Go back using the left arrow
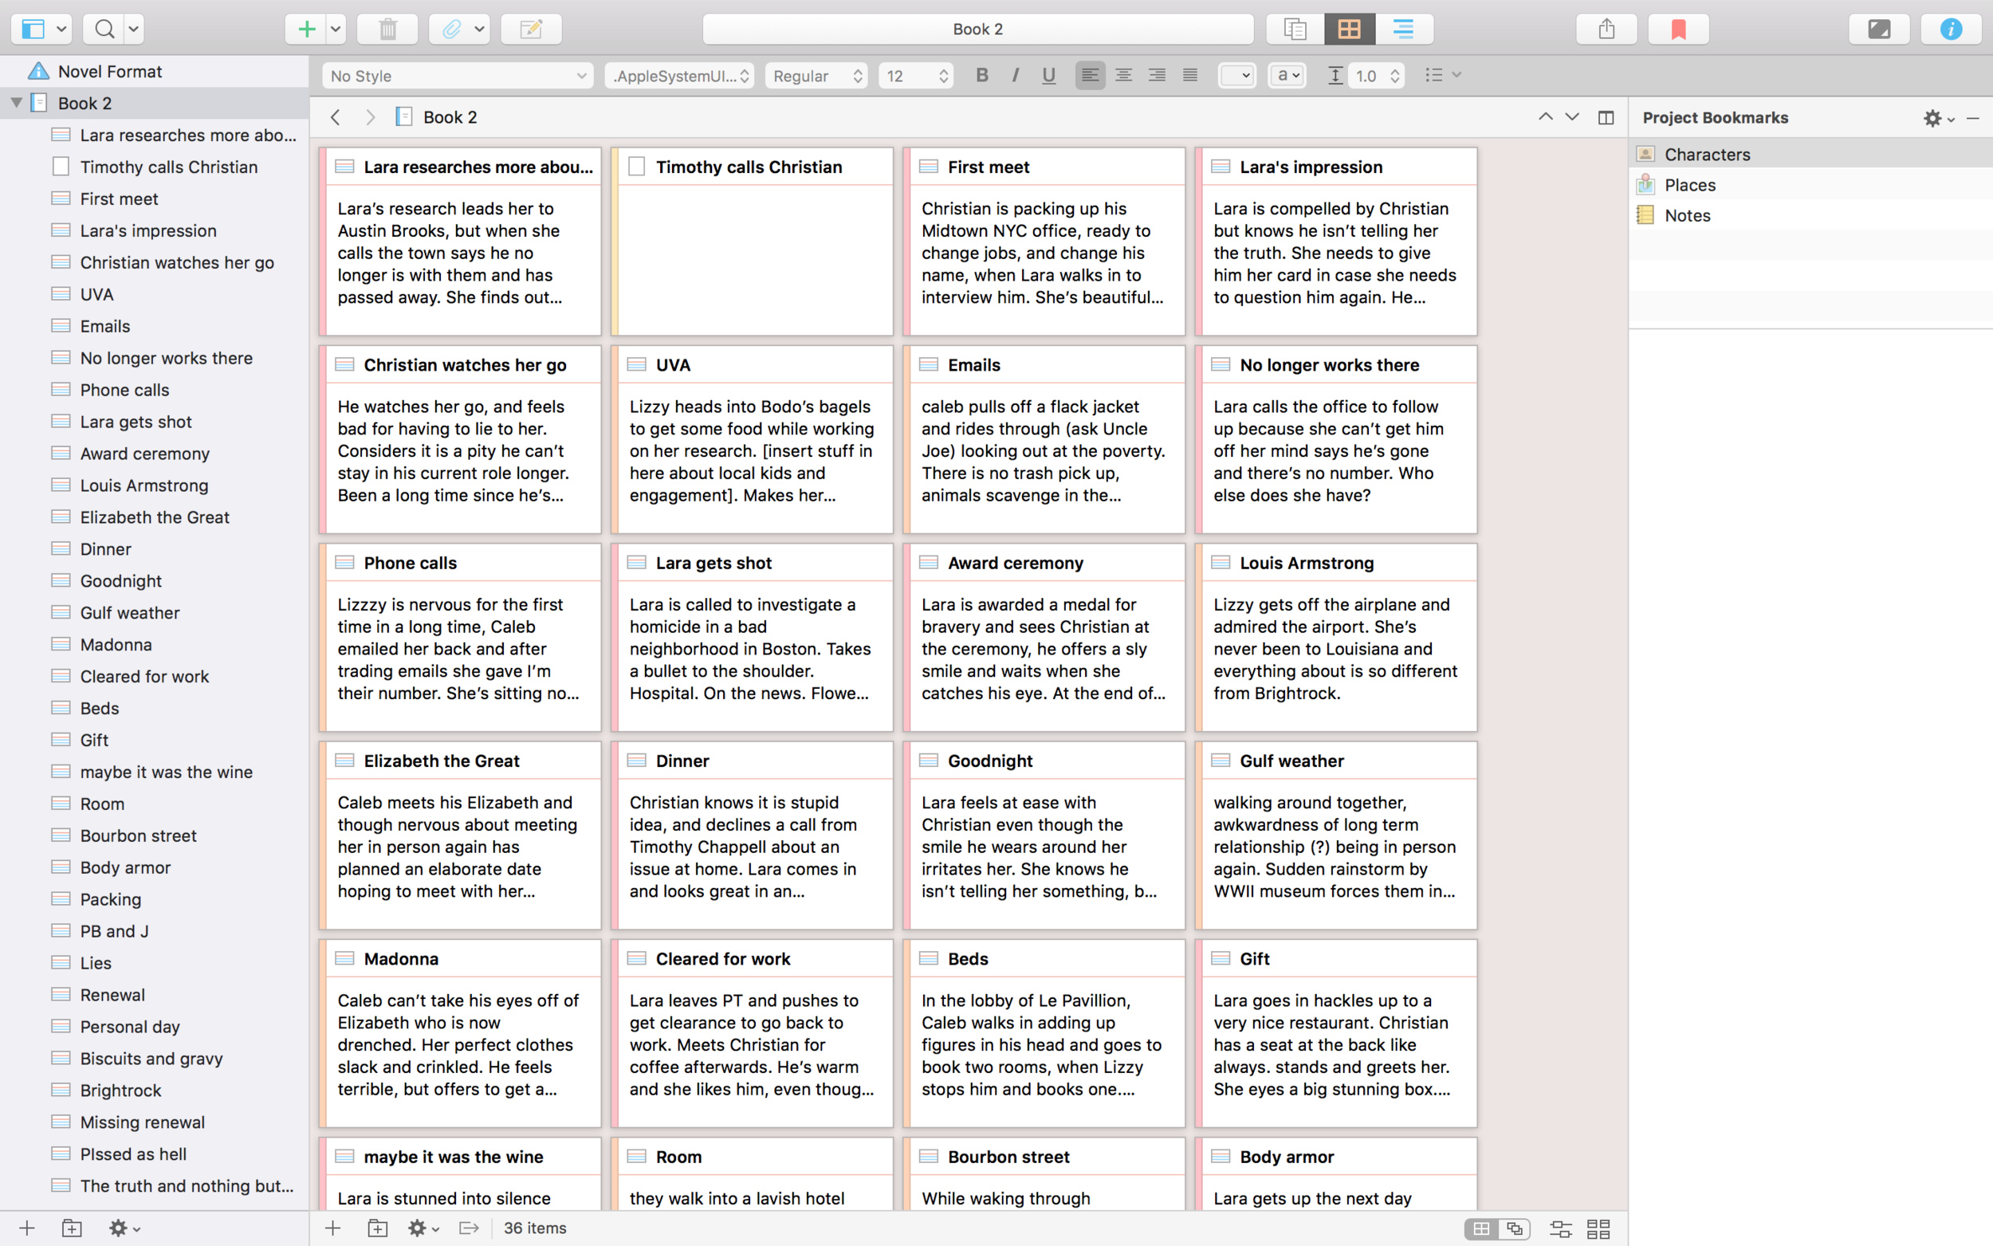Screen dimensions: 1993x1246 336,117
